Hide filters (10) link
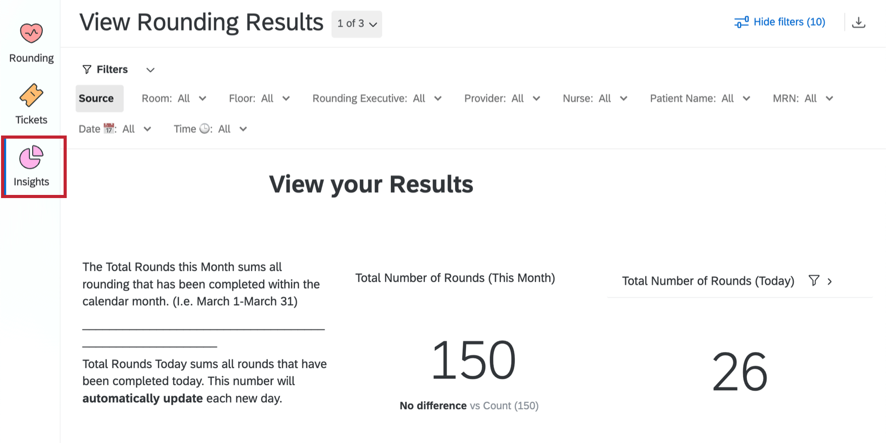Image resolution: width=886 pixels, height=443 pixels. [x=789, y=22]
